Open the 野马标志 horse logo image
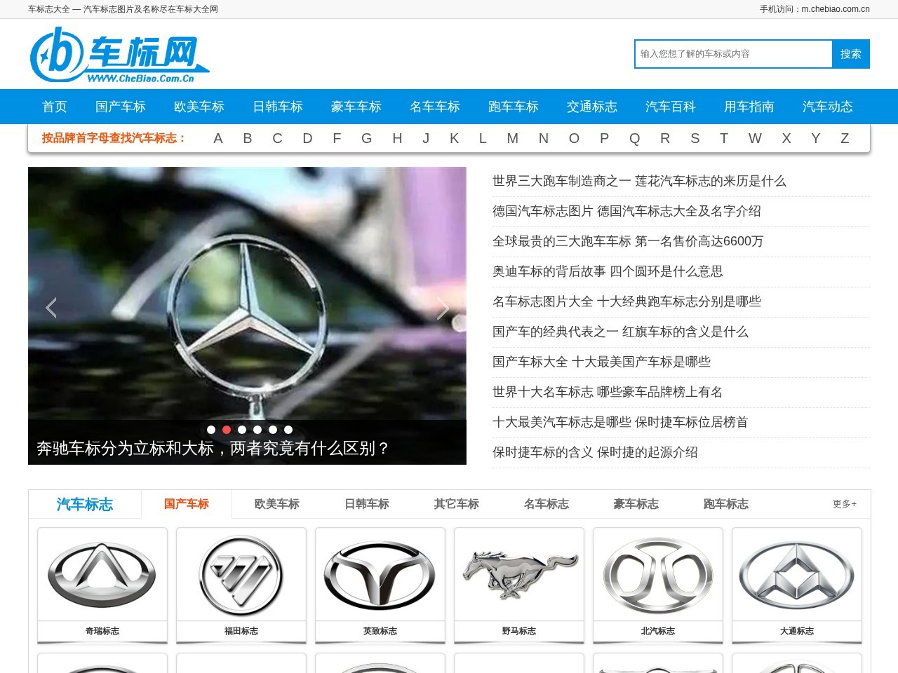The height and width of the screenshot is (673, 898). [519, 574]
